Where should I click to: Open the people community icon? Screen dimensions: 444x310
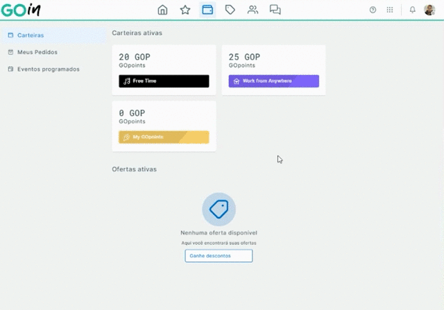click(253, 10)
